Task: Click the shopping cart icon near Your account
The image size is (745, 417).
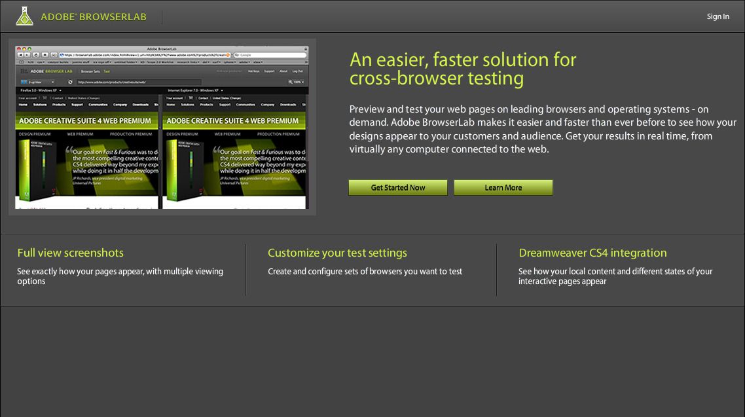Action: tap(45, 96)
